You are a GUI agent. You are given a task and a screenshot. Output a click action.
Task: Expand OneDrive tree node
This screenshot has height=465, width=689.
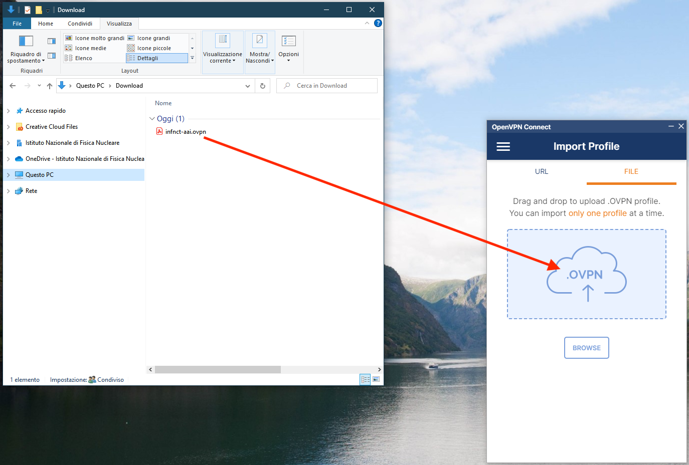click(x=9, y=159)
